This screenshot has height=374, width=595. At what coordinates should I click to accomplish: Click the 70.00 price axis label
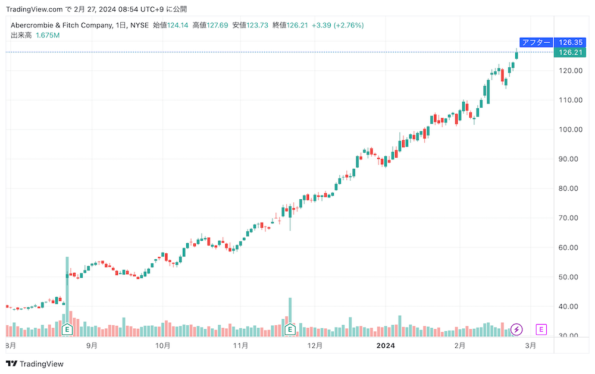point(568,218)
